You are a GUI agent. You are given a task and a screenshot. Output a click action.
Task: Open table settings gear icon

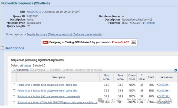(x=176, y=70)
